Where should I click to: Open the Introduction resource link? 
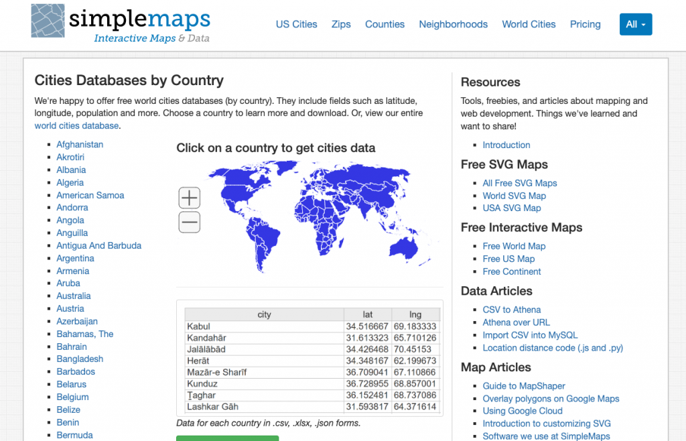[506, 145]
